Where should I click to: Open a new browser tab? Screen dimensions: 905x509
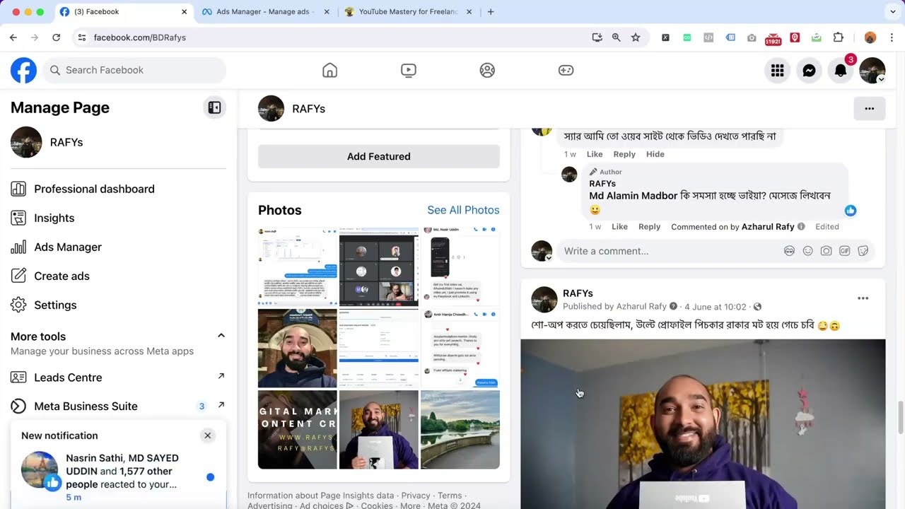click(x=491, y=11)
